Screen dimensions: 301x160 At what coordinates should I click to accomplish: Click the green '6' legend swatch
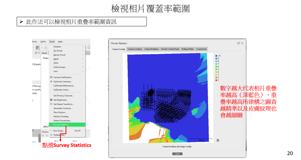click(x=216, y=67)
